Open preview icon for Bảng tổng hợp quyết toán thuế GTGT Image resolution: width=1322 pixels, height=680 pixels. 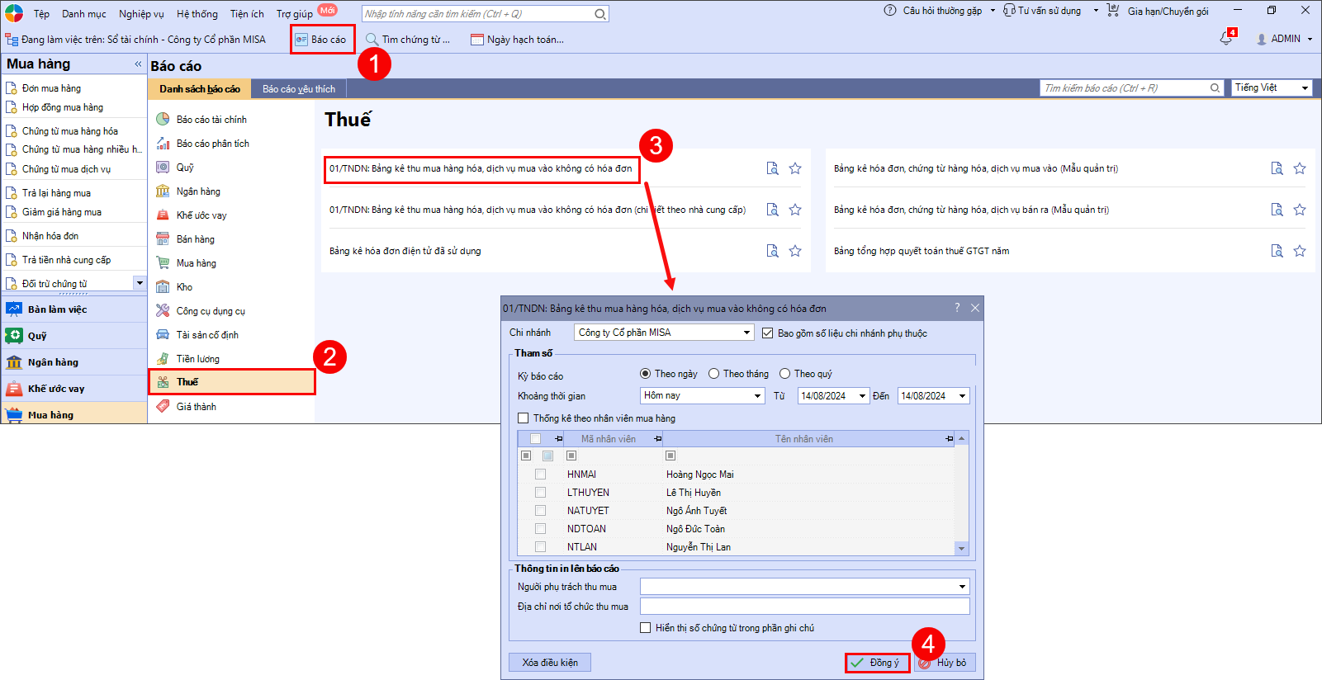point(1277,251)
